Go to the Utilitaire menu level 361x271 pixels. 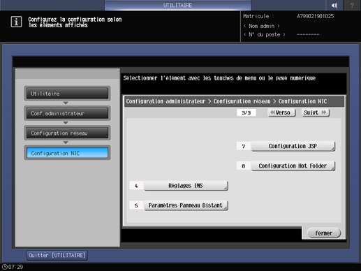[x=67, y=94]
